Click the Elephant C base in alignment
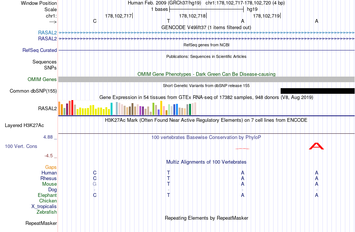The image size is (355, 232). coord(95,195)
